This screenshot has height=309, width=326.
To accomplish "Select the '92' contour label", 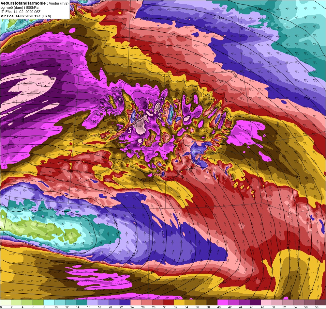I will coord(16,137).
